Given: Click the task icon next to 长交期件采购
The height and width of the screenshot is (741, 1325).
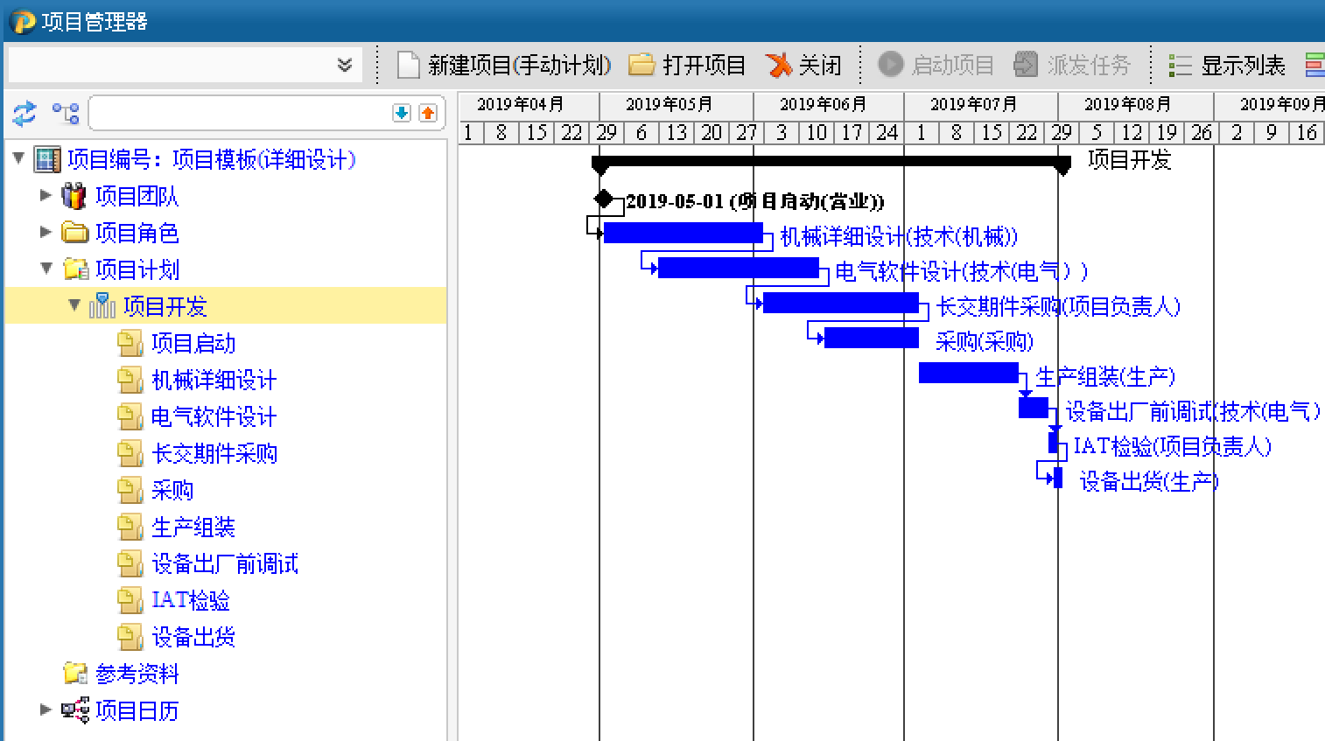Looking at the screenshot, I should [x=130, y=453].
